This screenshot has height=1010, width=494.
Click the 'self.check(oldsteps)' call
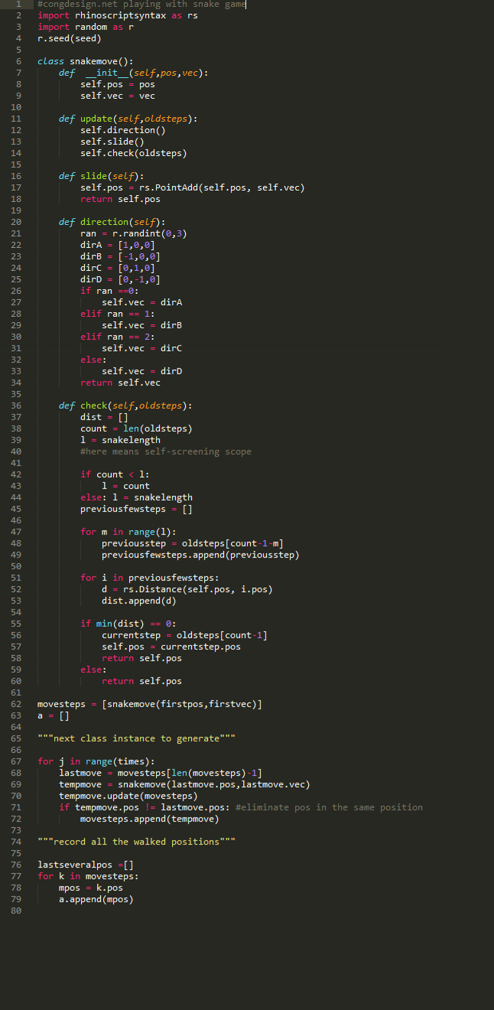(134, 153)
